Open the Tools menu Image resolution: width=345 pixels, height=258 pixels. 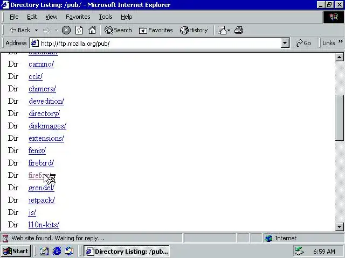(x=106, y=17)
